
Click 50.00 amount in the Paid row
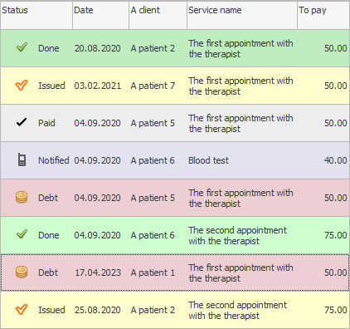336,123
